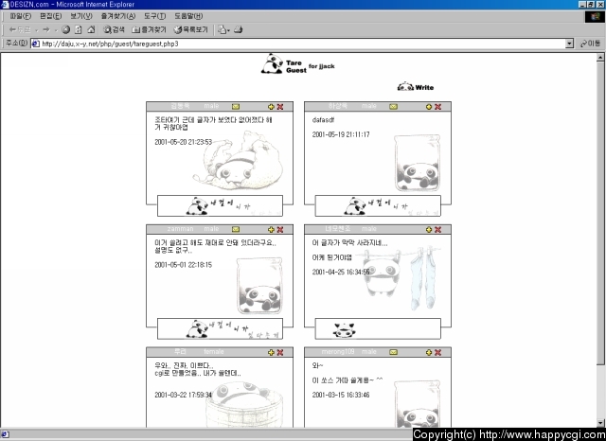Go to the home page icon
This screenshot has width=606, height=441.
tap(91, 29)
